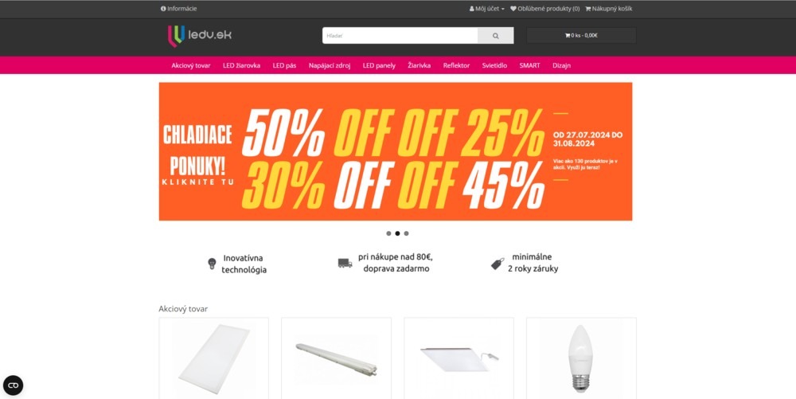Click the price tag warranty icon
Screen dimensions: 796x399
(497, 264)
